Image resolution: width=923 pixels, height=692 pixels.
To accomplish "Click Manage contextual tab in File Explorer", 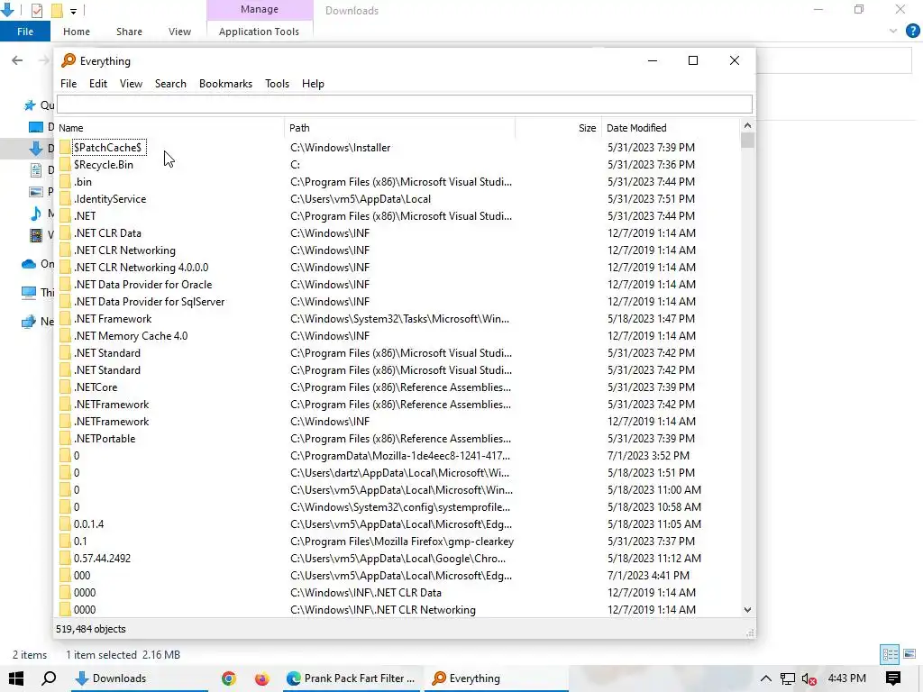I will [x=259, y=9].
